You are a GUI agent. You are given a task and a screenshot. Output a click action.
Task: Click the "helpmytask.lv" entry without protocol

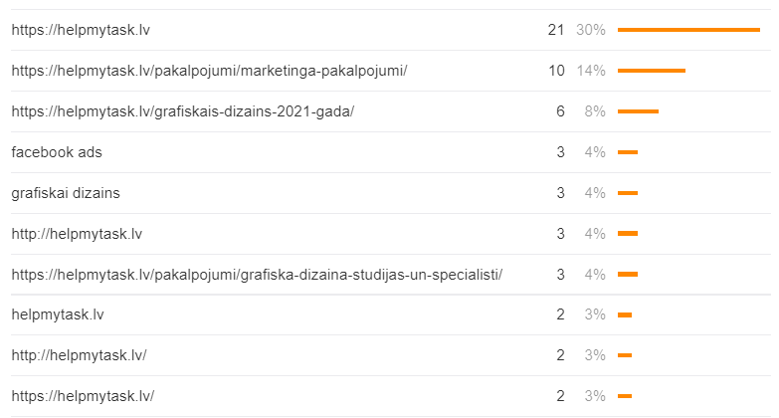click(x=58, y=315)
